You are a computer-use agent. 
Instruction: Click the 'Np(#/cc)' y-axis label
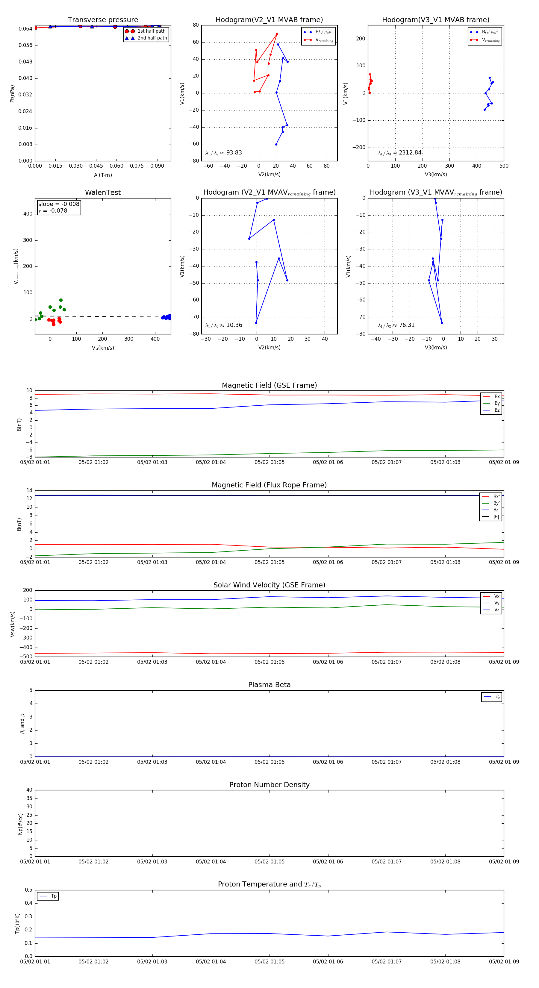point(20,824)
